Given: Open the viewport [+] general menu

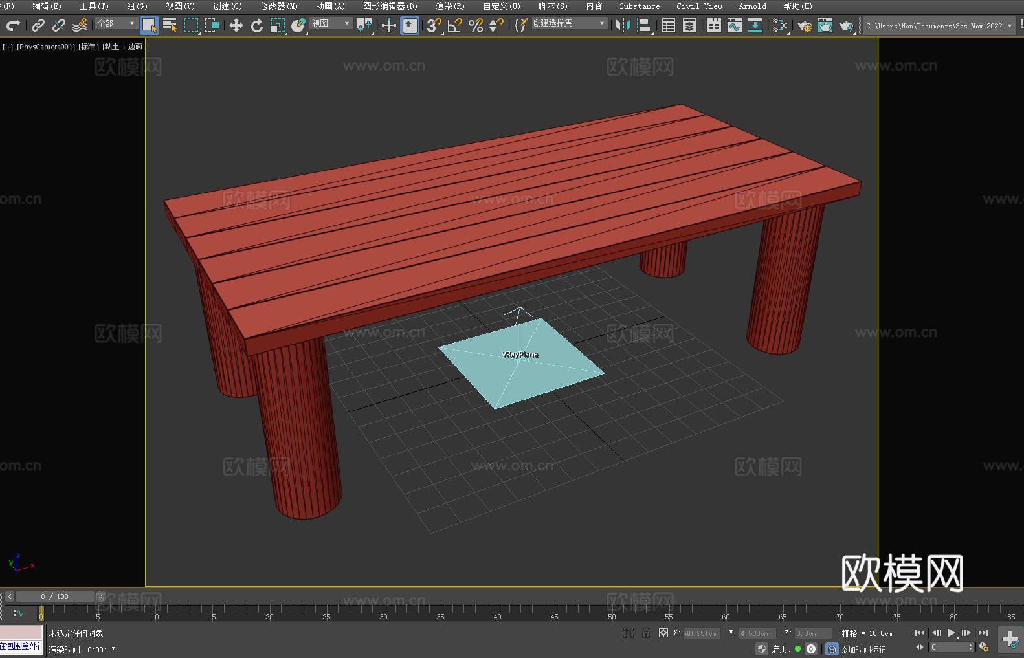Looking at the screenshot, I should (x=8, y=47).
